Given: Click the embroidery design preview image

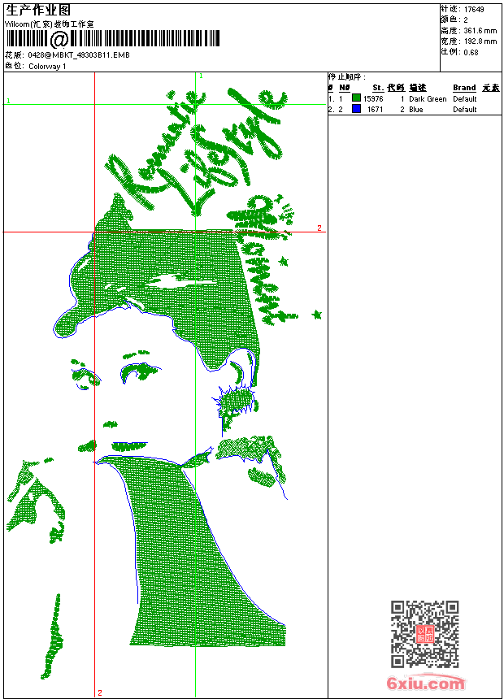Looking at the screenshot, I should pos(166,384).
